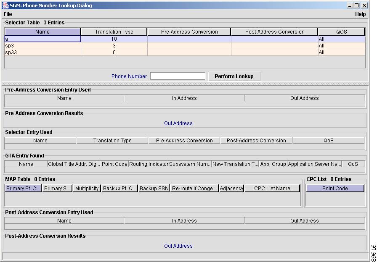
Task: Click Multiplicity column header in MAP Table
Action: [87, 189]
